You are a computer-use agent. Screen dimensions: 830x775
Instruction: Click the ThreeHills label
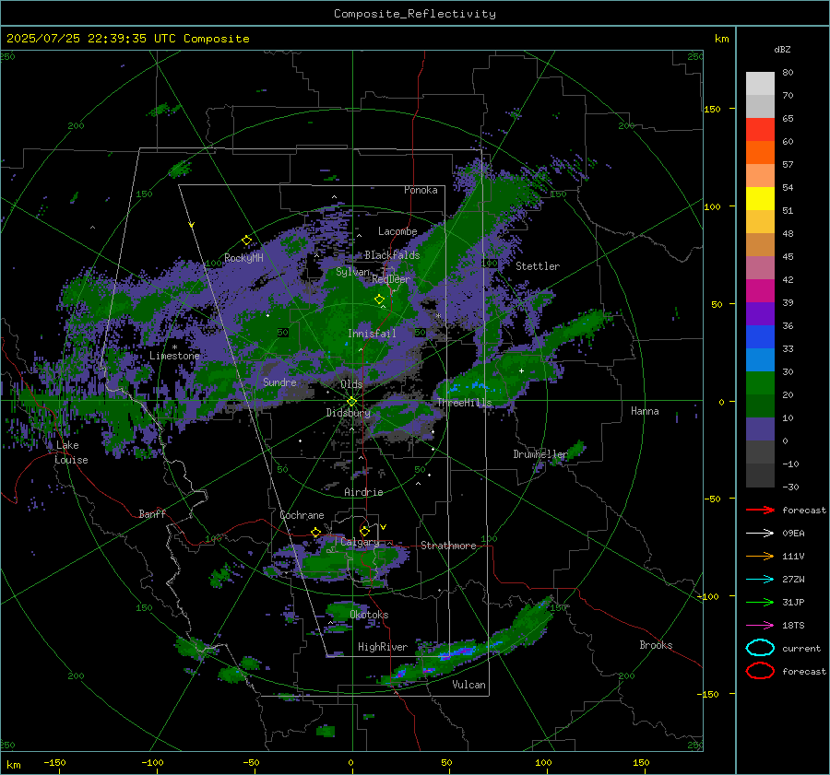[x=464, y=403]
